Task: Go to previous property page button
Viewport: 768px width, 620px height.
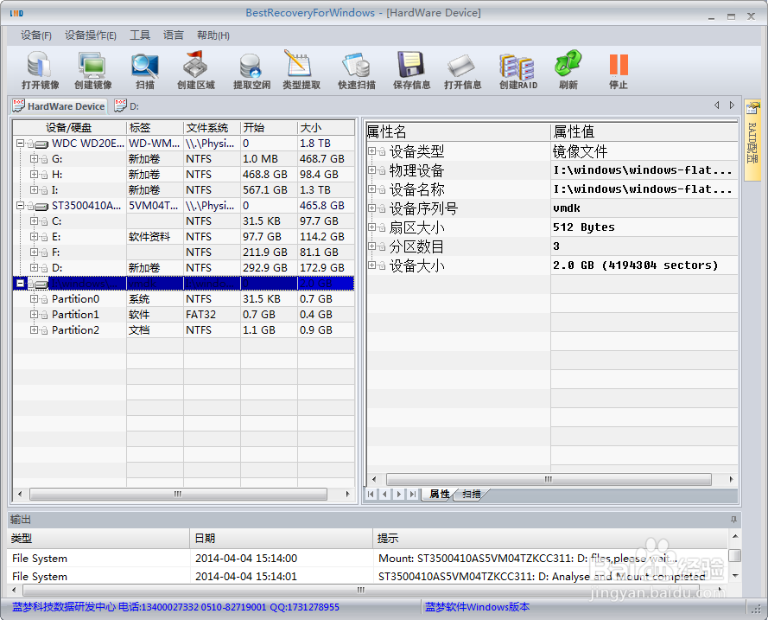Action: [x=385, y=494]
